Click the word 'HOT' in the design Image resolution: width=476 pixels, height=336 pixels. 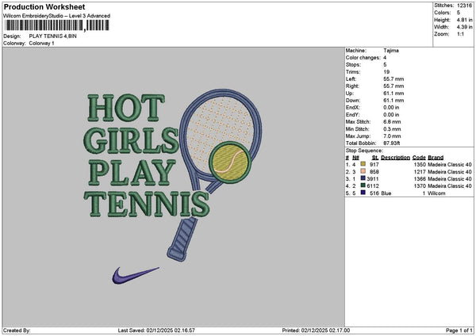click(x=126, y=108)
